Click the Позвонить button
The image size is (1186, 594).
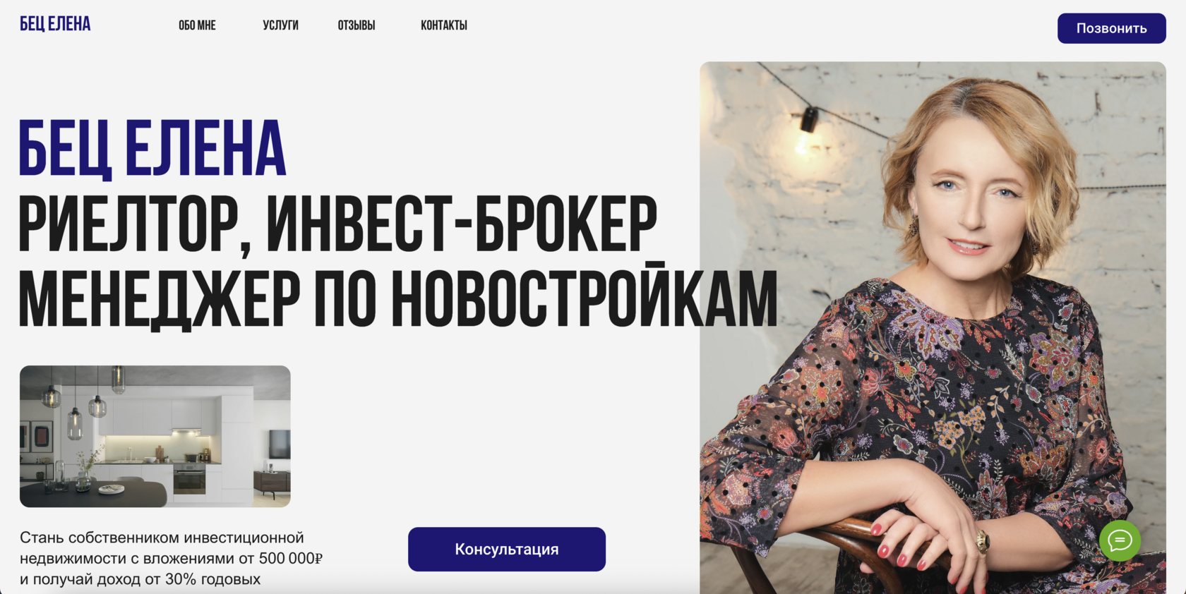(1111, 28)
